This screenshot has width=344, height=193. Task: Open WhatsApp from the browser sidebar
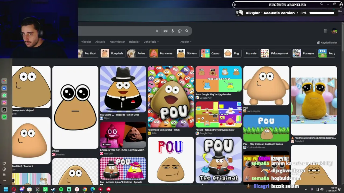point(4,95)
